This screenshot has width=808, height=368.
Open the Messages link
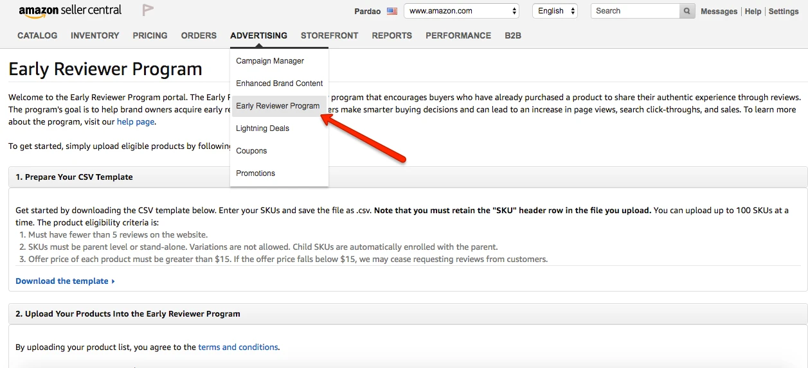click(719, 12)
